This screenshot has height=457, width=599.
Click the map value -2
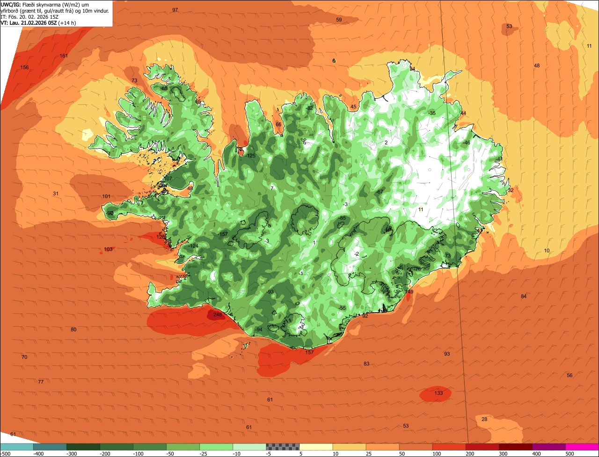click(357, 254)
